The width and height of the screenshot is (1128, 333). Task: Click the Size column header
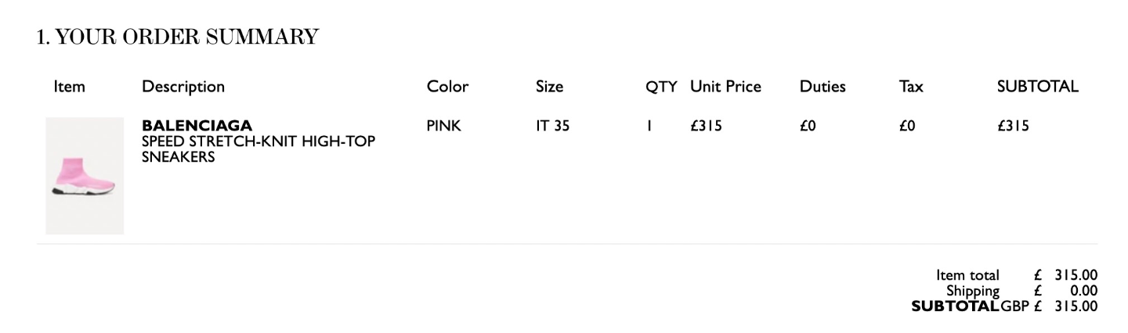point(549,87)
